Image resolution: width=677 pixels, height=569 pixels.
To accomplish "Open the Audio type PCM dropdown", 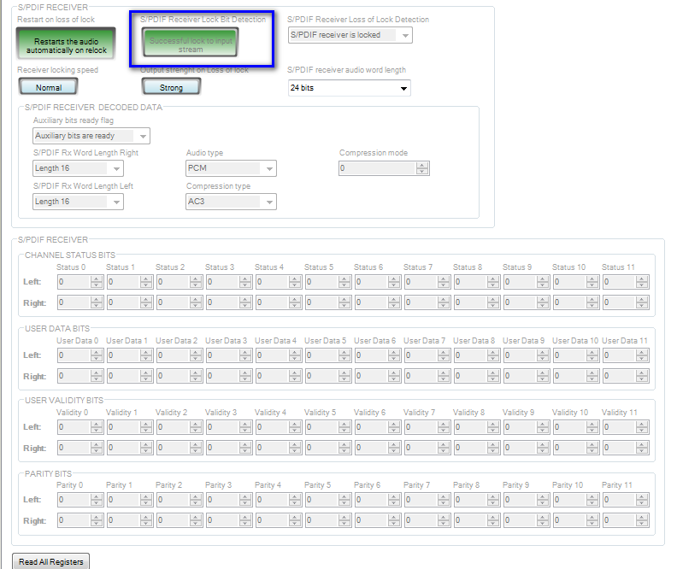I will [x=231, y=168].
